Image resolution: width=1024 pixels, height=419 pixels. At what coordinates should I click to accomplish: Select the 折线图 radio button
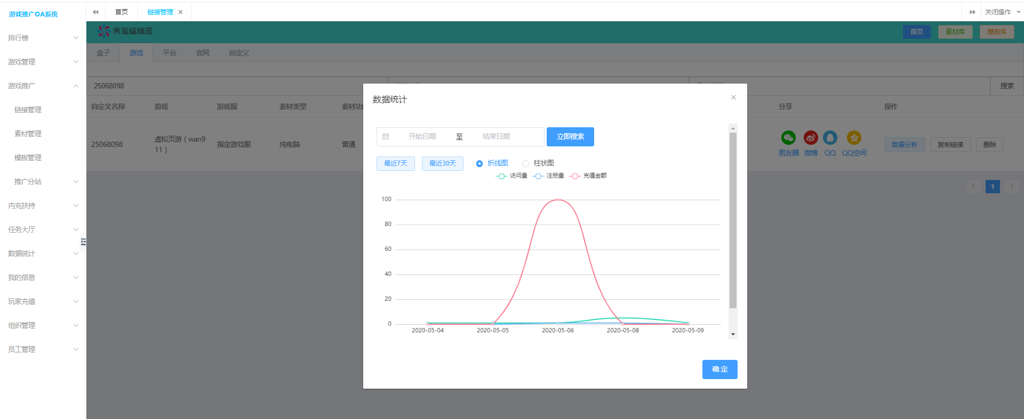tap(479, 163)
